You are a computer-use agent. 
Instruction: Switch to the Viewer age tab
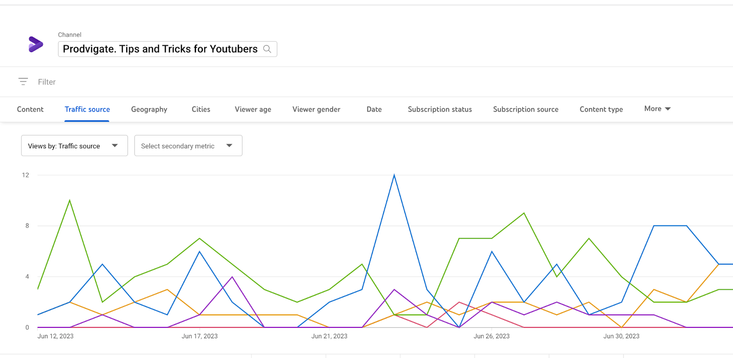[x=253, y=109]
